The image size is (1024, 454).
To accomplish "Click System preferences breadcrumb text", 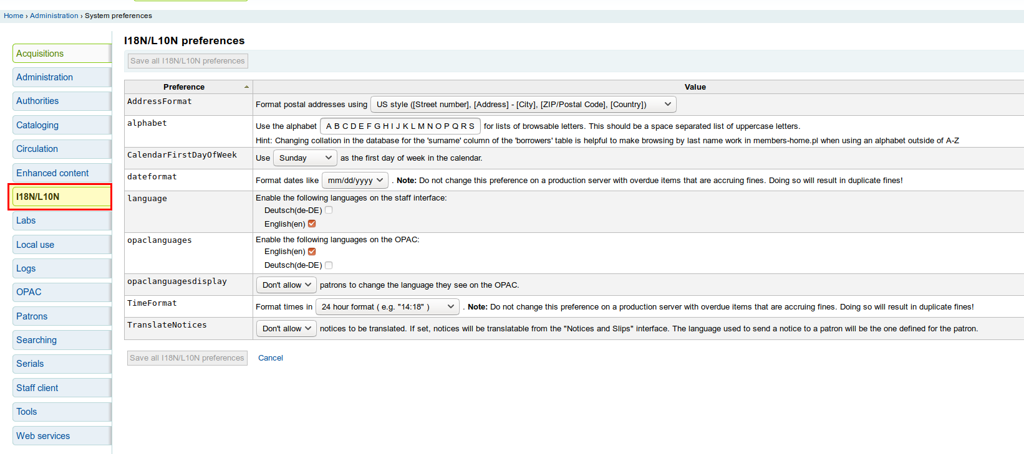I will coord(118,16).
